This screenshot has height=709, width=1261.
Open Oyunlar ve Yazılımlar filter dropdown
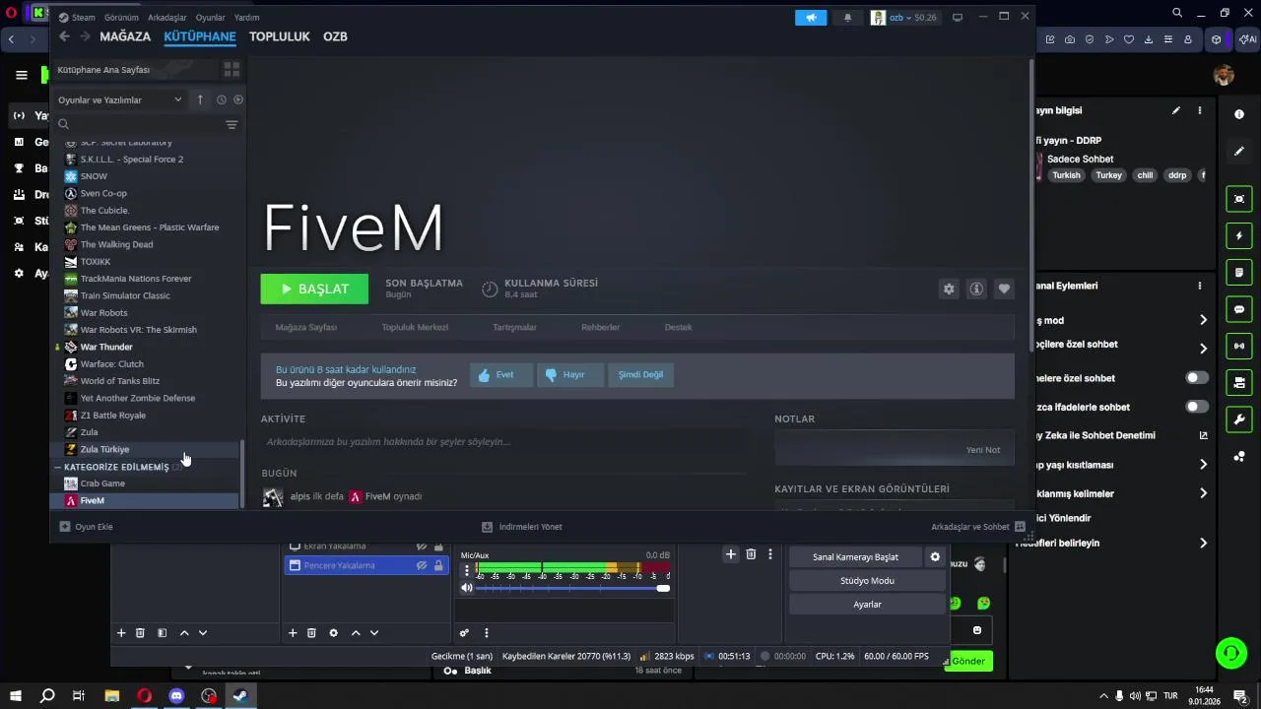click(119, 99)
